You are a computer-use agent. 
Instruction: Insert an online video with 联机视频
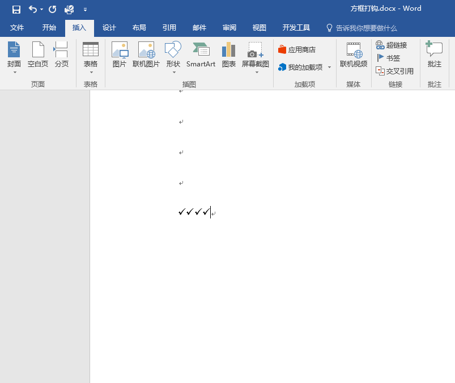(x=354, y=54)
